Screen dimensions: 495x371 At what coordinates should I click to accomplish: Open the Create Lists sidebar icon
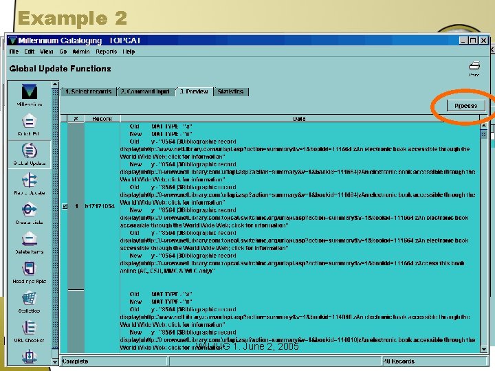pos(29,213)
